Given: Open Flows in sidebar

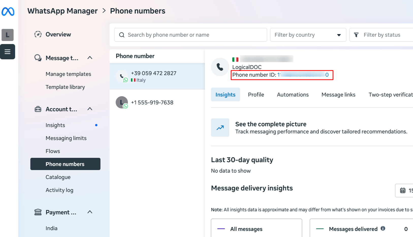Looking at the screenshot, I should [x=53, y=151].
